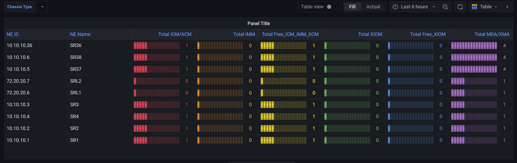Click the green XIOM gauge for SRL2
517x163 pixels.
[347, 81]
